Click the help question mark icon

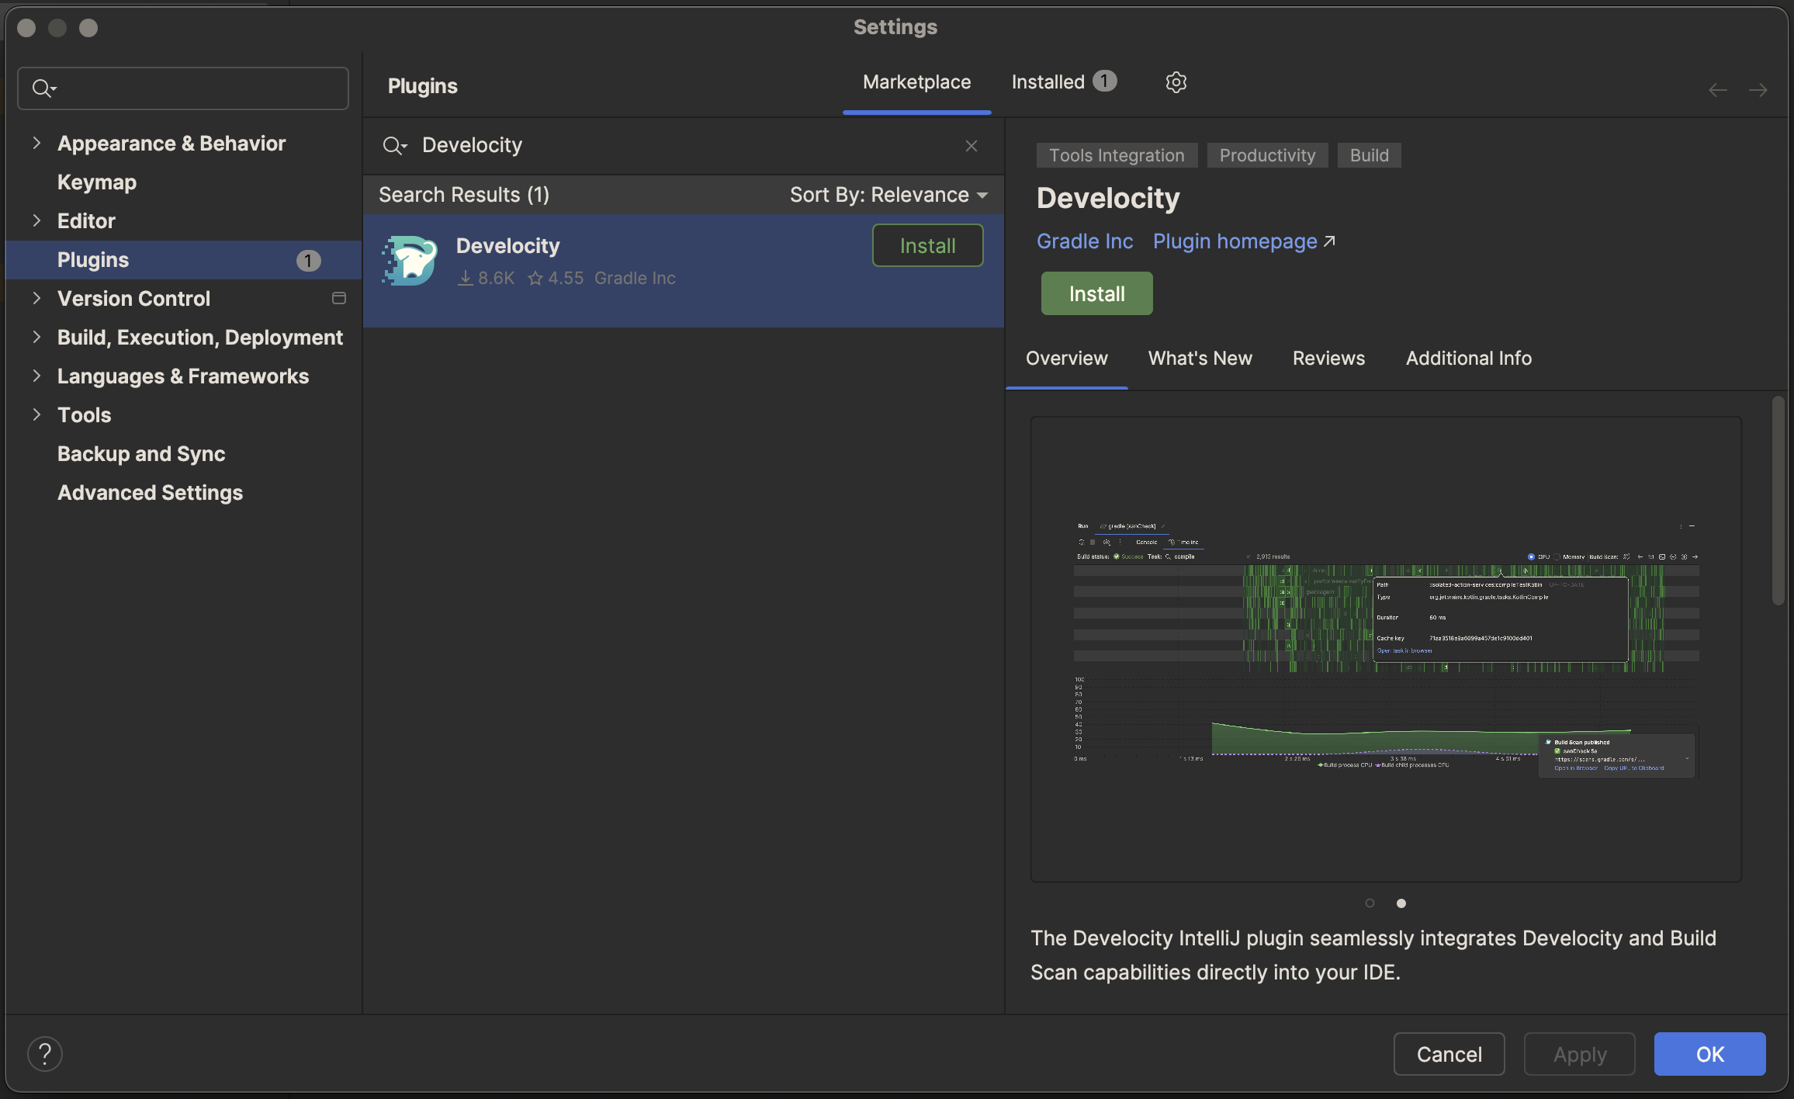pos(45,1054)
